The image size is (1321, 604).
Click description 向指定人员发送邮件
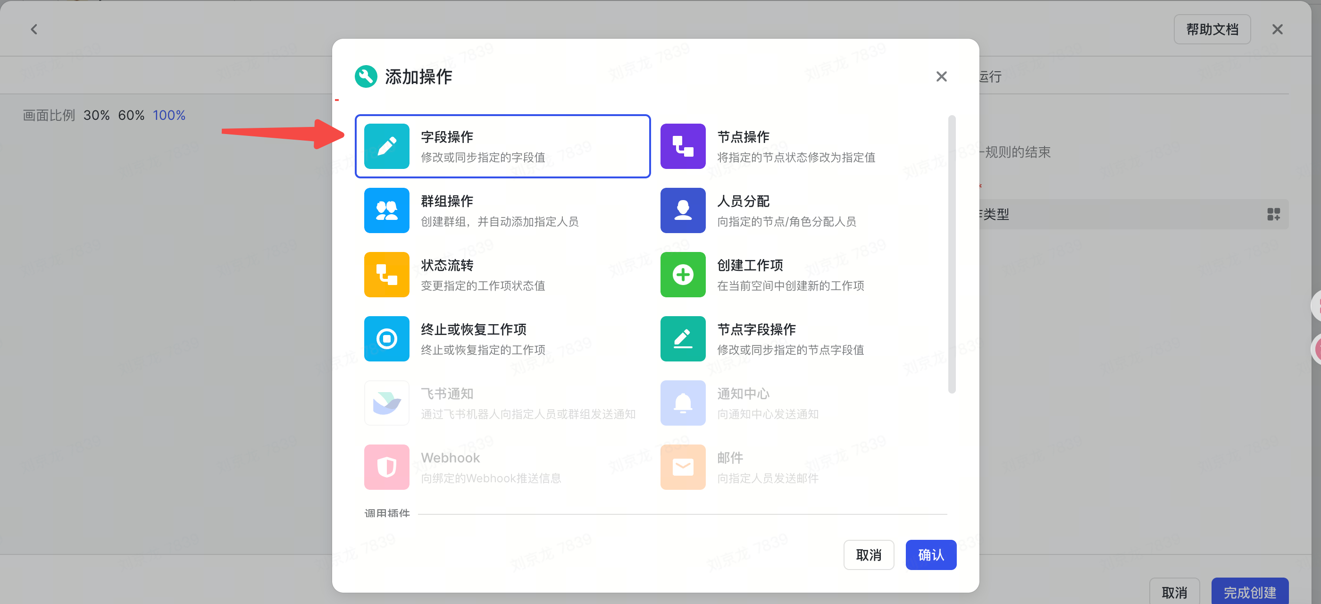pos(768,478)
